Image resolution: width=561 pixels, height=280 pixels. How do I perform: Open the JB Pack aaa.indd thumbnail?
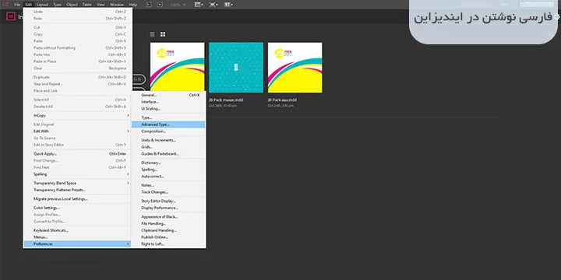(x=295, y=68)
